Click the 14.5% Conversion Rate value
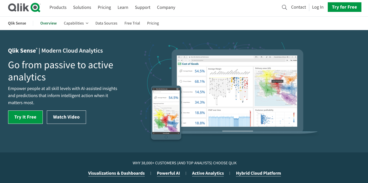 (200, 92)
